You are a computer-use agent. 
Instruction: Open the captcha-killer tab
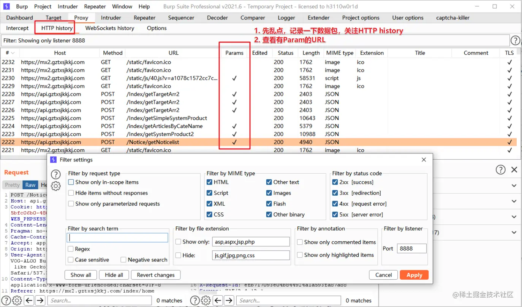[x=453, y=17]
